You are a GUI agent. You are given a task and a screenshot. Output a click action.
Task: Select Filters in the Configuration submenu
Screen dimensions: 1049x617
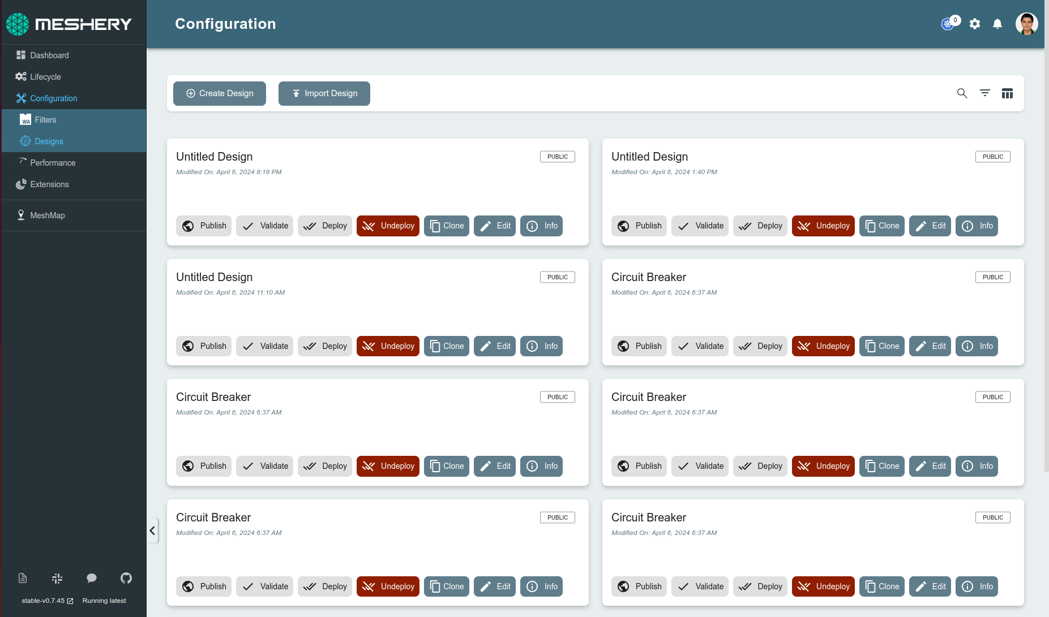click(45, 120)
